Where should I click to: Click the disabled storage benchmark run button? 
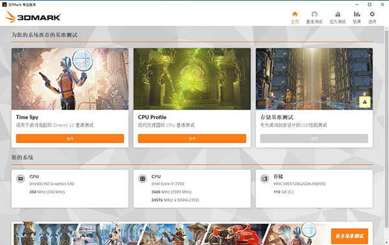[x=314, y=138]
